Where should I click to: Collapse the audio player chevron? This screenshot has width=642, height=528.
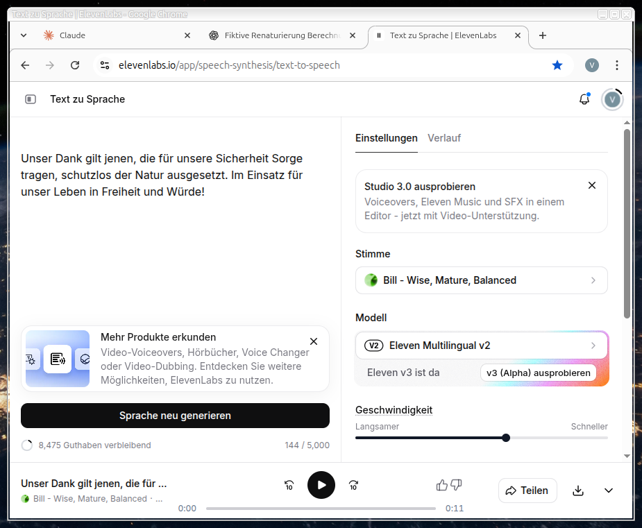[x=609, y=491]
